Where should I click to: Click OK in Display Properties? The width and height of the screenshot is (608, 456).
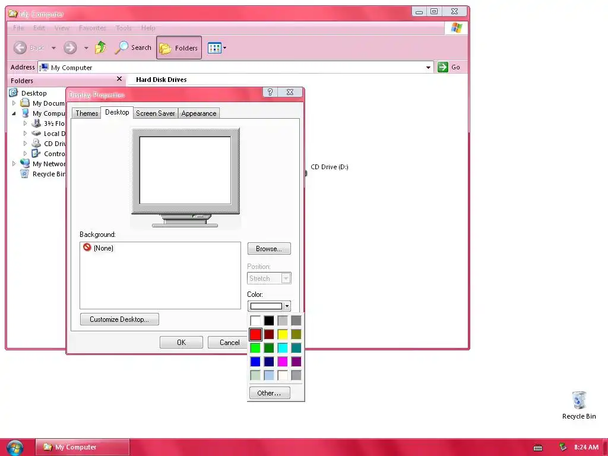click(181, 343)
